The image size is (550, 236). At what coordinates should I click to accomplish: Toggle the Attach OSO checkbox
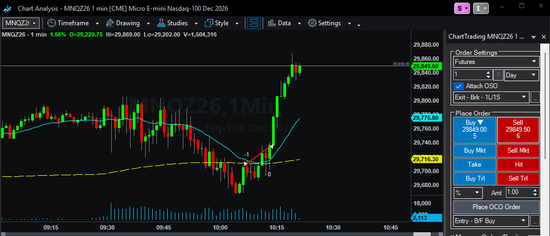[x=458, y=86]
